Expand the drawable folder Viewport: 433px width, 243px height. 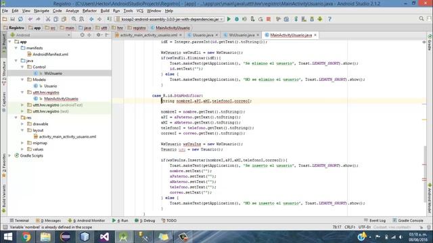[x=22, y=124]
